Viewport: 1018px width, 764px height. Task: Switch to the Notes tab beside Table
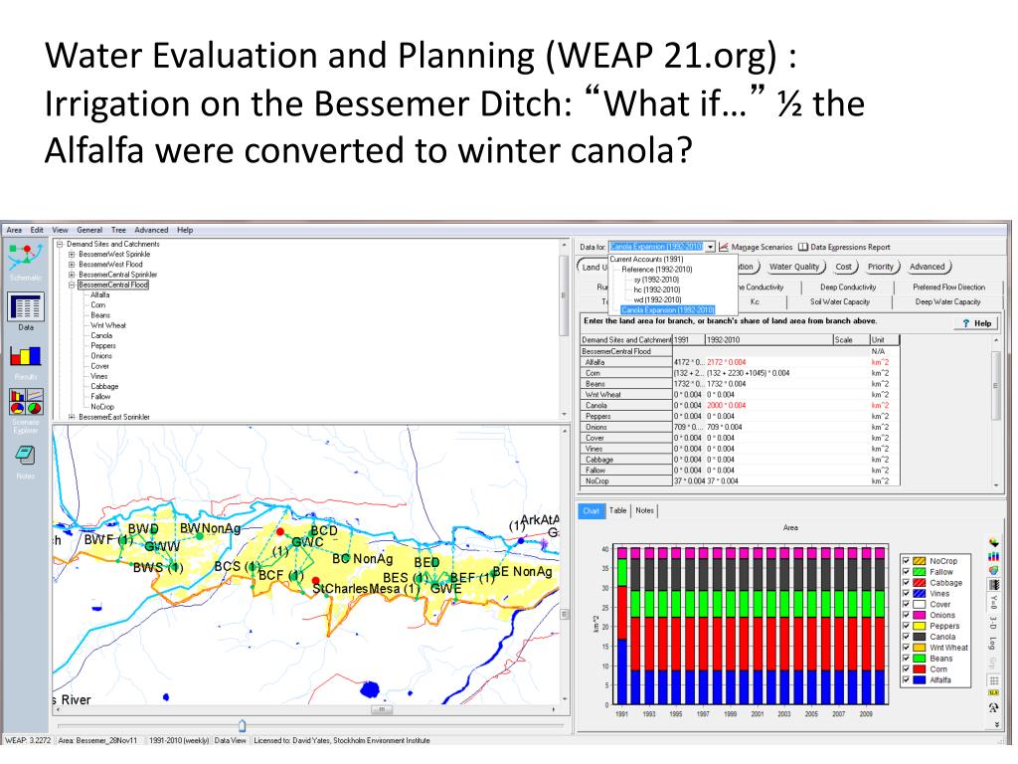coord(644,510)
